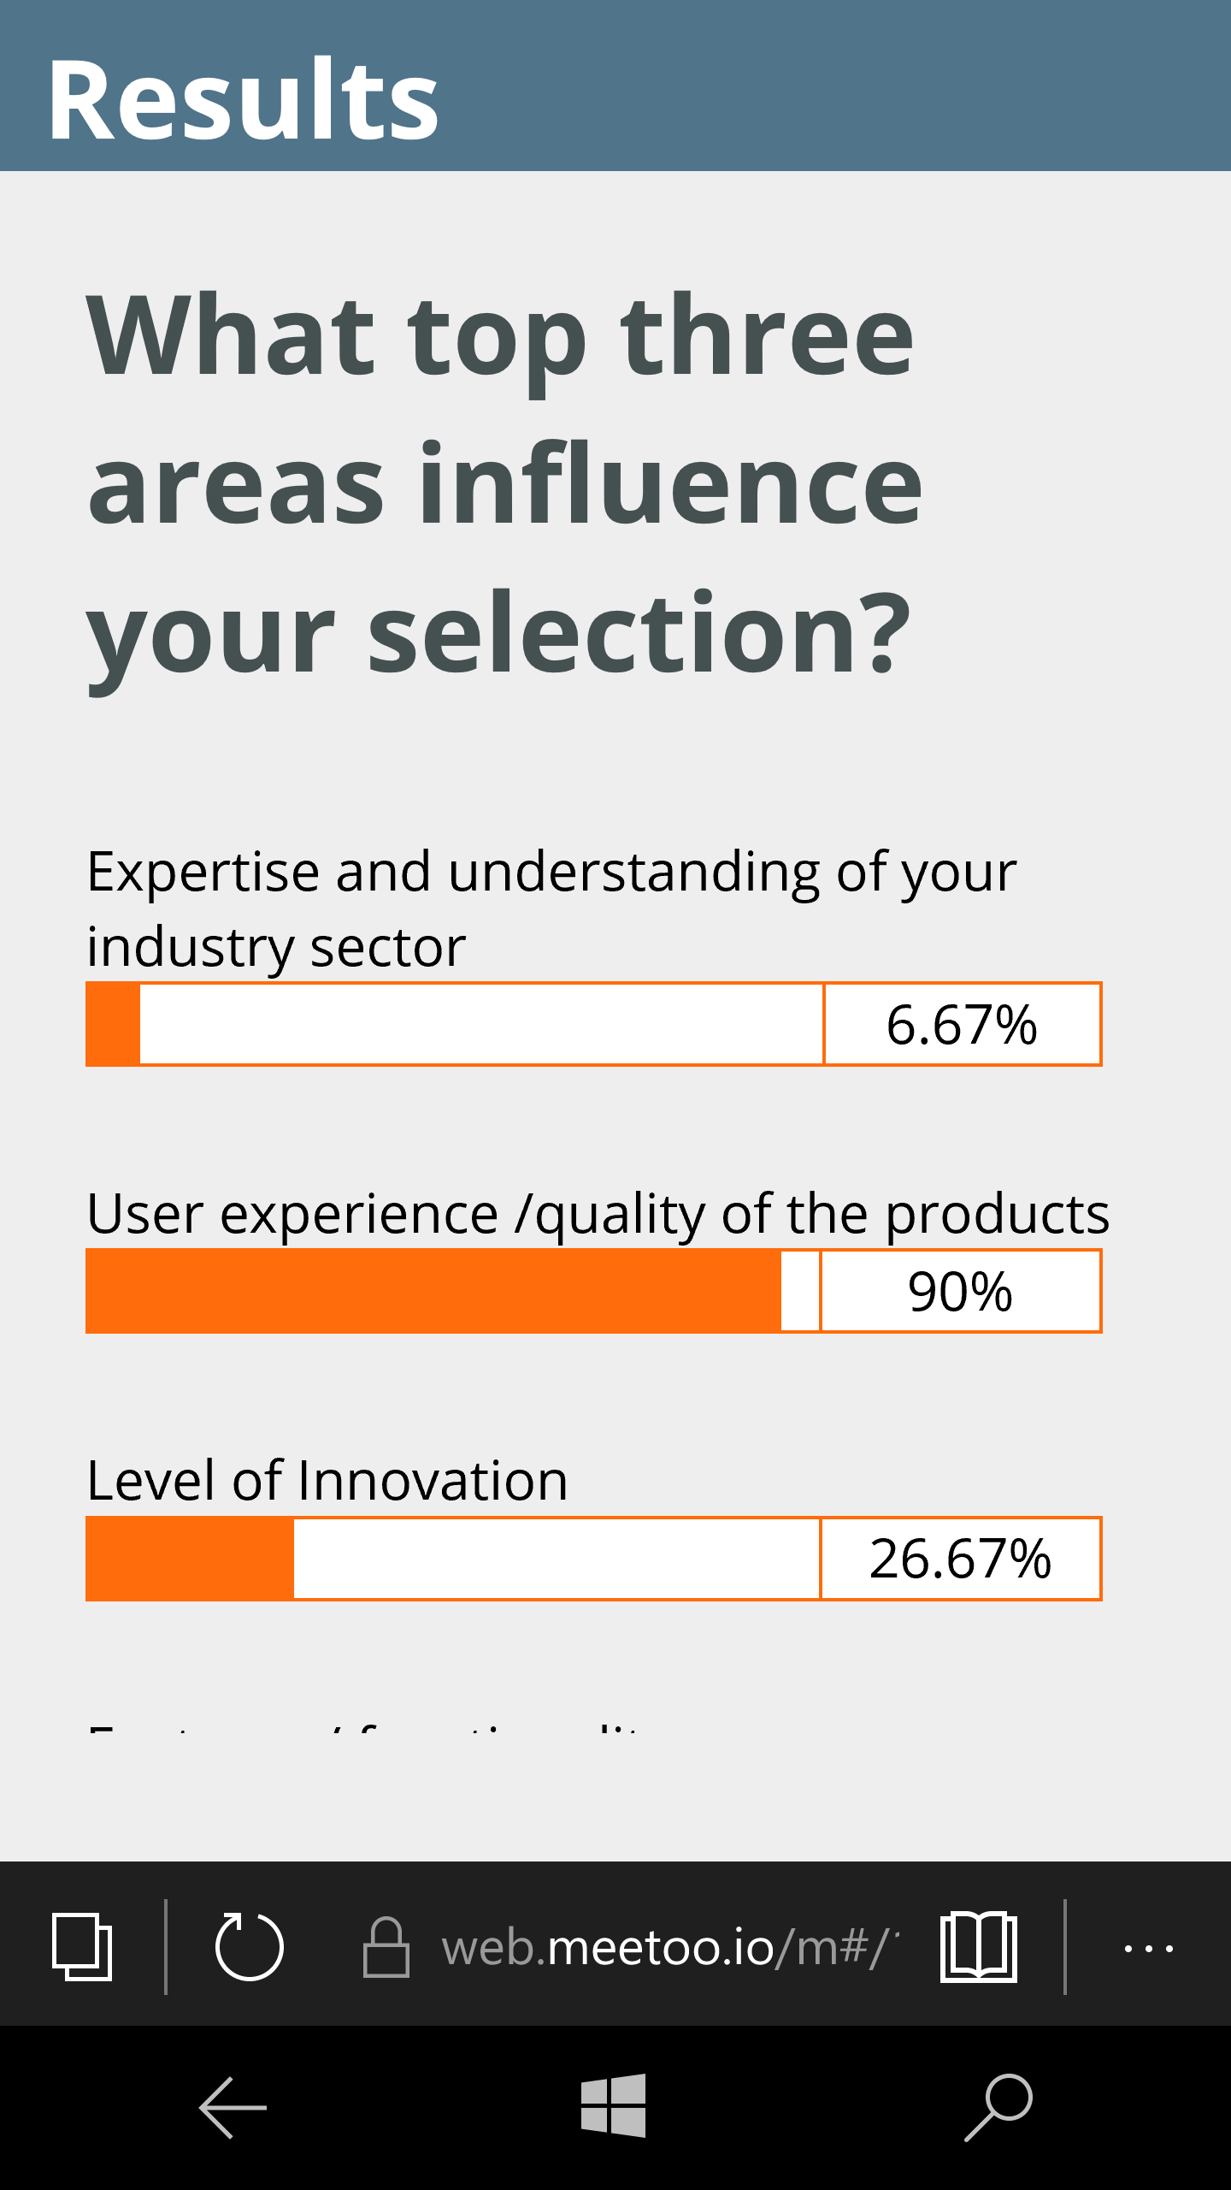This screenshot has width=1231, height=2190.
Task: Open the browser more options ellipsis
Action: point(1148,1948)
